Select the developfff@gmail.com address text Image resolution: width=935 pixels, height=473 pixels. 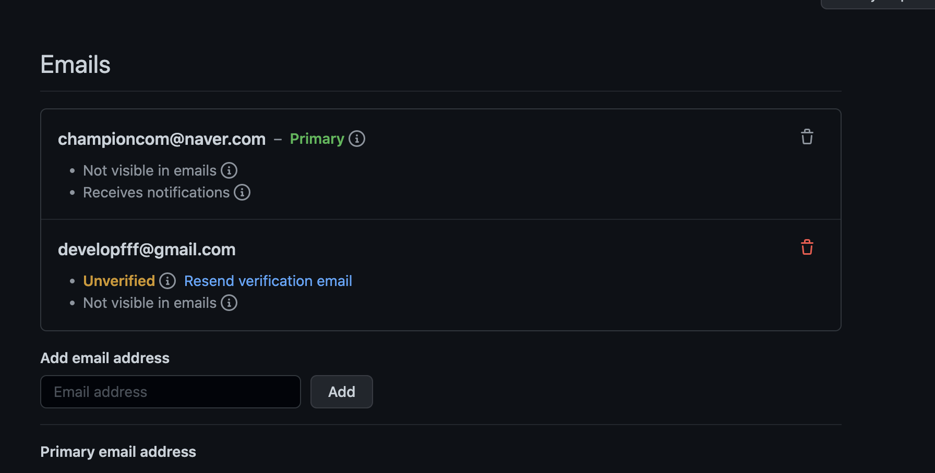point(147,250)
